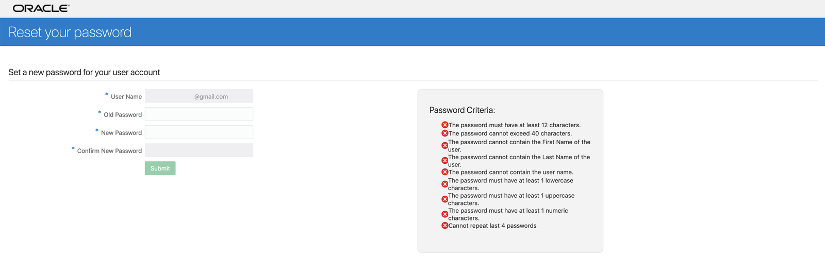Image resolution: width=825 pixels, height=256 pixels.
Task: Click the red X beside user name rule
Action: [x=445, y=172]
